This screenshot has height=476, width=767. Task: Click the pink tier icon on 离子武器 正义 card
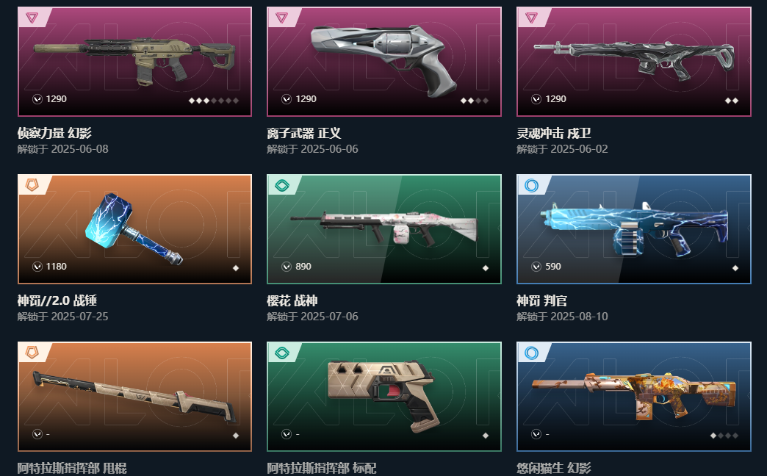(x=281, y=18)
